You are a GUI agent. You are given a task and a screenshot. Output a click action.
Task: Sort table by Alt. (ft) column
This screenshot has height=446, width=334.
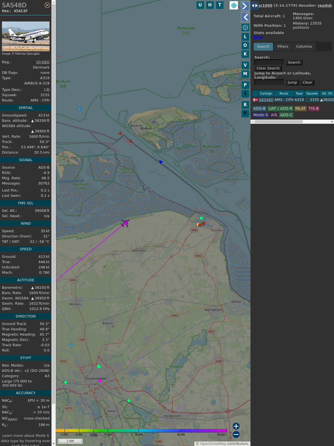tap(327, 93)
